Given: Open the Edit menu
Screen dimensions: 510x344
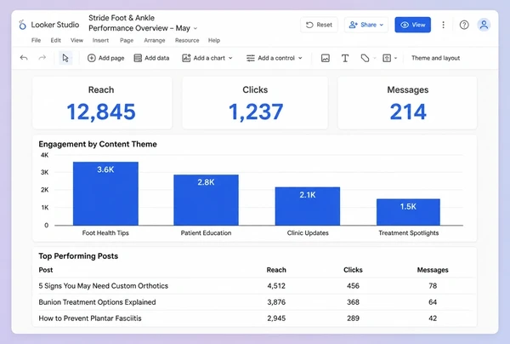Looking at the screenshot, I should click(x=55, y=40).
